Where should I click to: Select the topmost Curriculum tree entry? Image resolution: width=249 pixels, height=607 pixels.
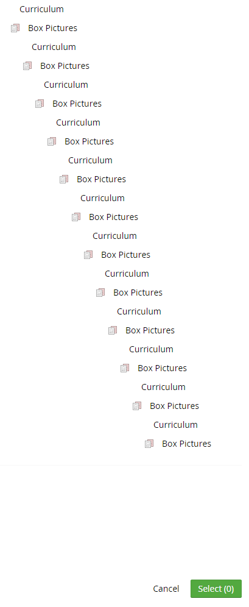click(x=42, y=9)
